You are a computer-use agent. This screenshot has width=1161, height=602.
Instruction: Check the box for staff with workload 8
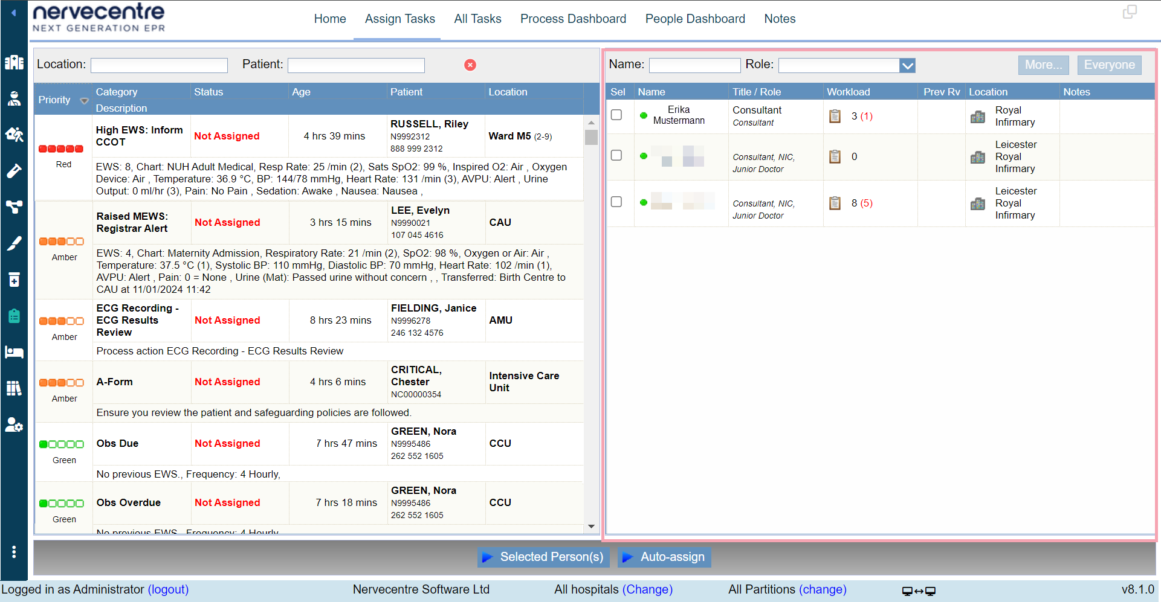coord(616,202)
